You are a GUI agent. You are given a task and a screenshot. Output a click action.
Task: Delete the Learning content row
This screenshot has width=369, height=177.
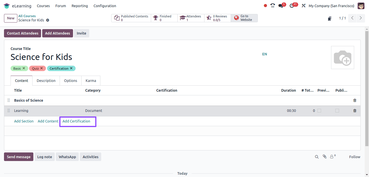click(355, 111)
